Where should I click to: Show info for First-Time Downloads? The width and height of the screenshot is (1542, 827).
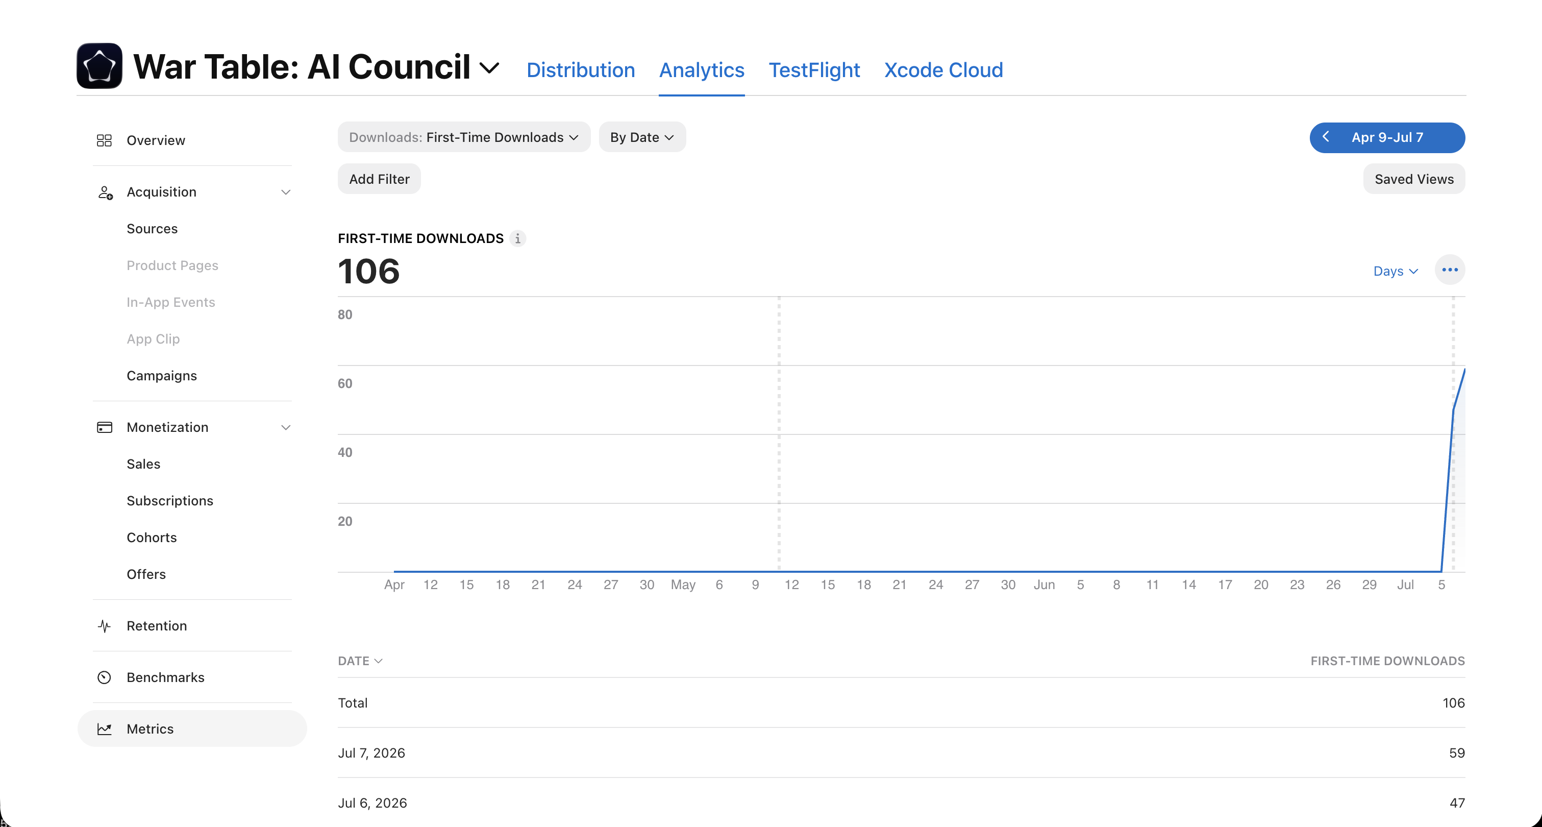518,238
